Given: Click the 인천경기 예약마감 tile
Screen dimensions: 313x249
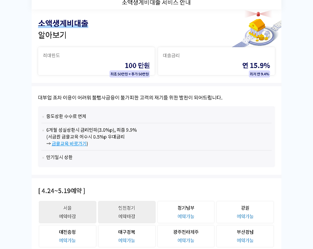Looking at the screenshot, I should point(126,211).
